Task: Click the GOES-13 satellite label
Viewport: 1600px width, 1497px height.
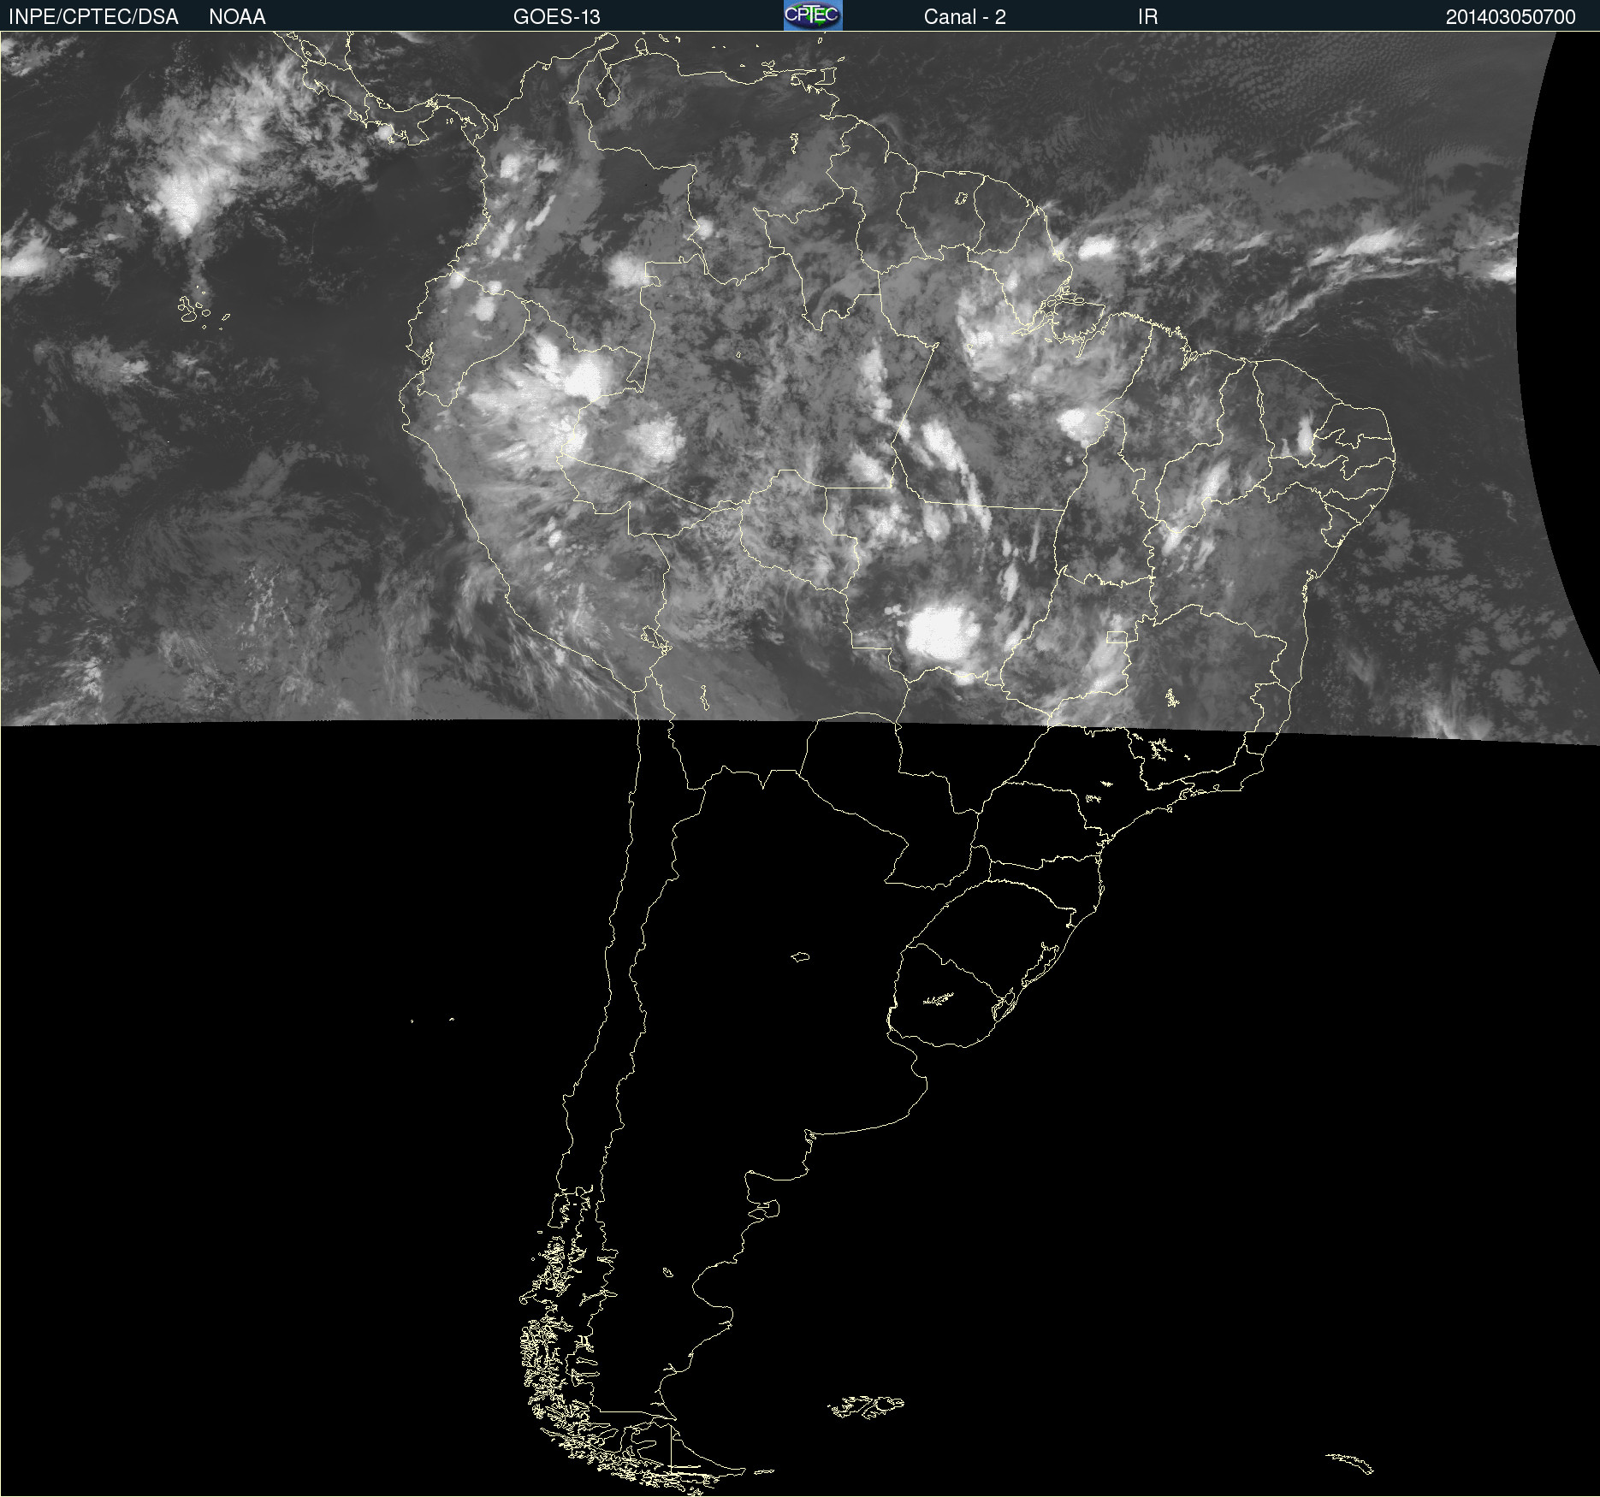Action: tap(557, 17)
